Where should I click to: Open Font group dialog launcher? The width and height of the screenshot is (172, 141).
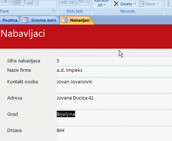(53, 11)
